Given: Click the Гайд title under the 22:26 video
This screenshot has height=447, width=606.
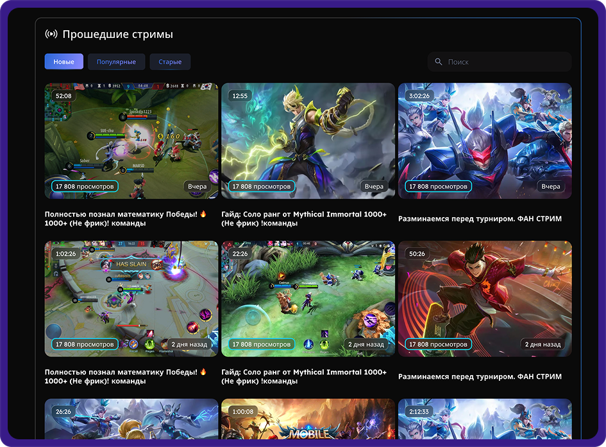Looking at the screenshot, I should coord(304,376).
